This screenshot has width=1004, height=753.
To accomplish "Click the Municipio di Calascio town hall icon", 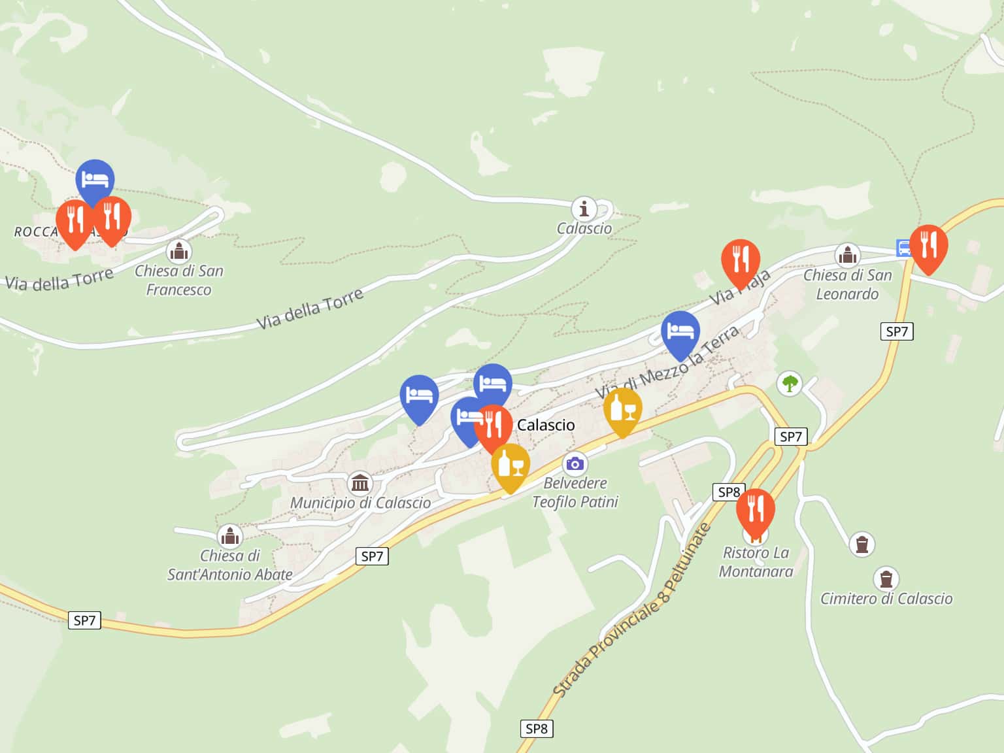I will tap(360, 484).
